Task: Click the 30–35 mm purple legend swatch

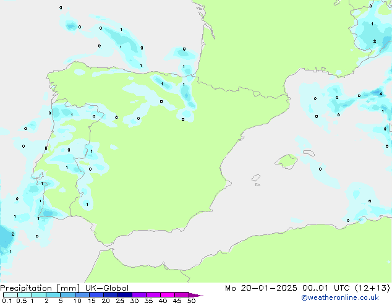Action: 138,295
